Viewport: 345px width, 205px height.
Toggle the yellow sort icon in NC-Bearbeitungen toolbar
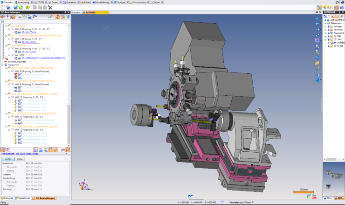[63, 17]
